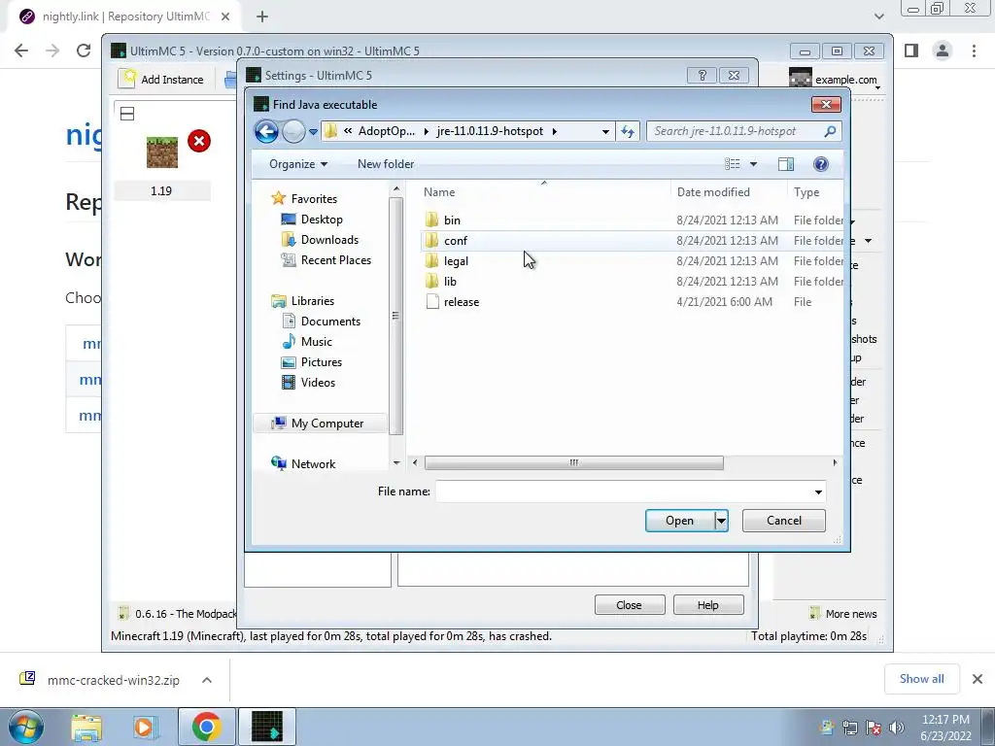Open a new Chrome tab
The height and width of the screenshot is (746, 995).
point(262,17)
